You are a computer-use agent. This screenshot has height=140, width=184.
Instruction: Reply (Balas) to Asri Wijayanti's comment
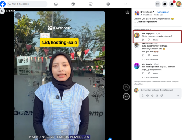[x=156, y=40]
